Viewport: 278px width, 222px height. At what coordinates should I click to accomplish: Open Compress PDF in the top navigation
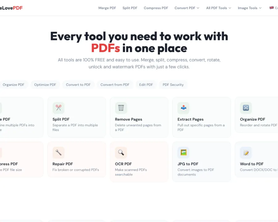(156, 8)
